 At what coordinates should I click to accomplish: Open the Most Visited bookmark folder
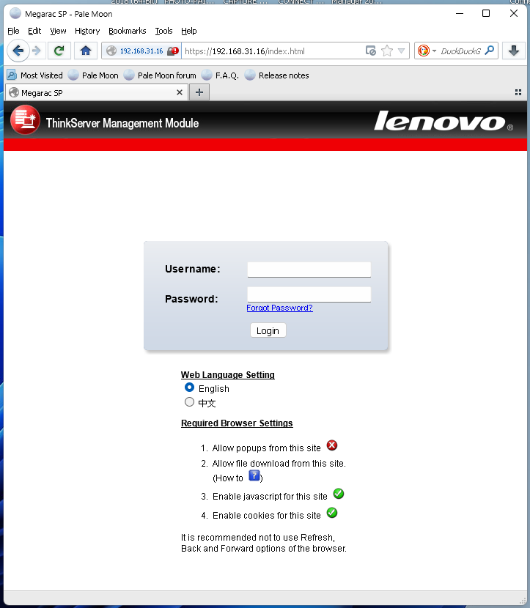click(x=35, y=75)
